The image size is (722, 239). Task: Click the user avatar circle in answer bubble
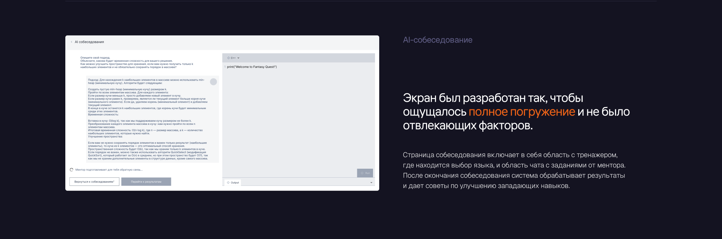[214, 82]
